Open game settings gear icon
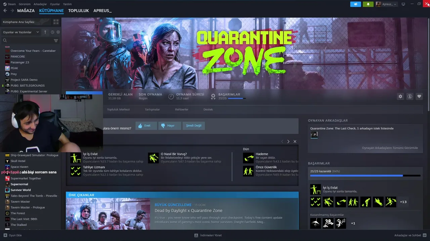Image resolution: width=430 pixels, height=241 pixels. (x=400, y=96)
